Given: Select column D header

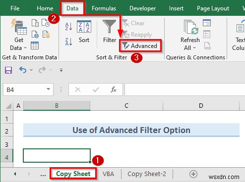Looking at the screenshot, I should pyautogui.click(x=201, y=106).
